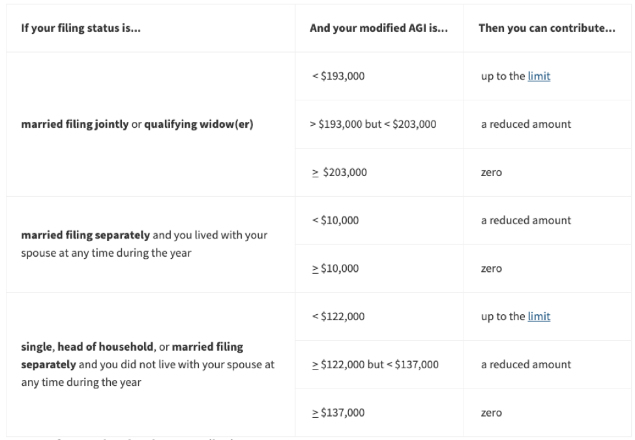Select the '≥ $203,000' AGI cell
This screenshot has height=440, width=635.
coord(379,172)
